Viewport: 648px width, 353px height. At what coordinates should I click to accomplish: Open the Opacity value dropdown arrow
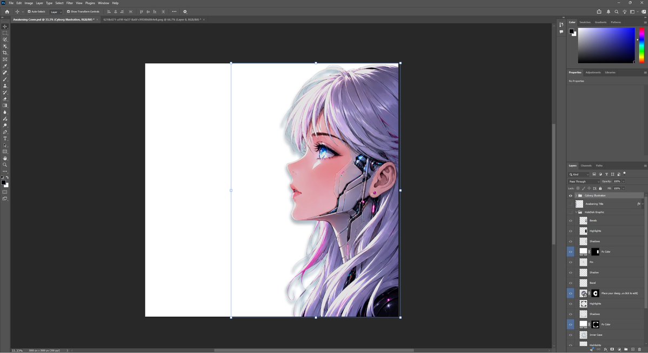pyautogui.click(x=624, y=182)
